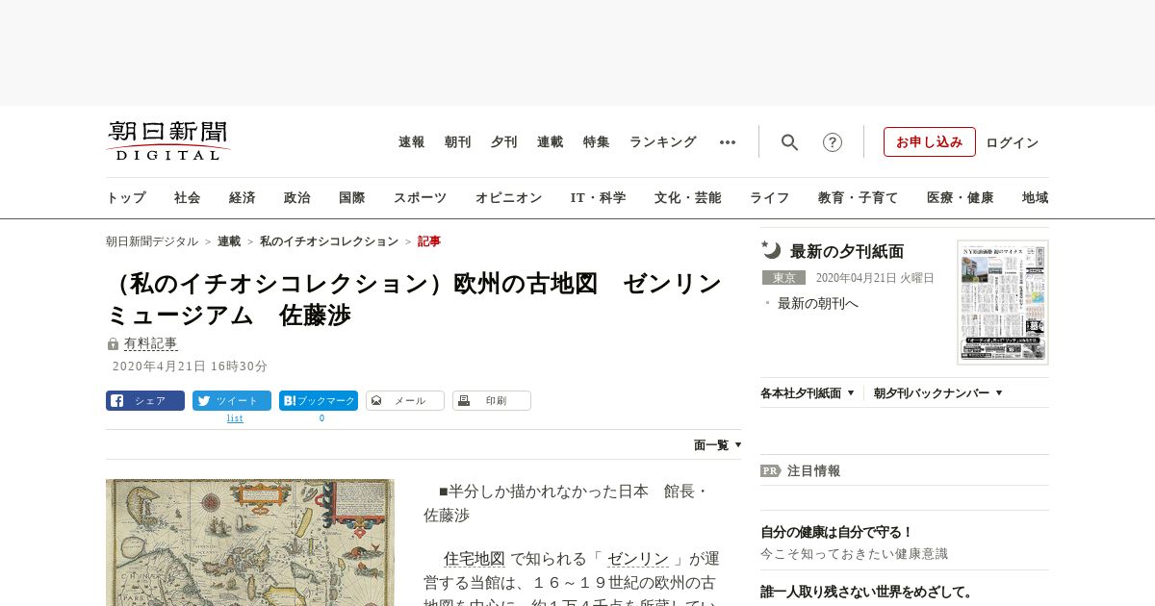Screen dimensions: 1155x606
Task: Go to the トップ section
Action: point(126,198)
